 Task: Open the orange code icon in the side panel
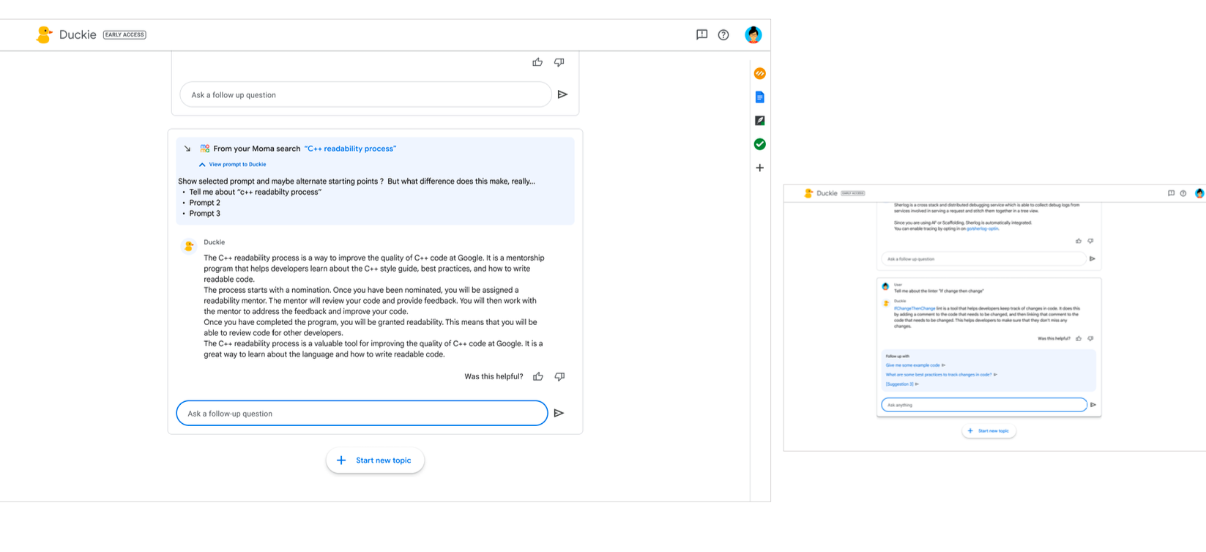coord(760,73)
